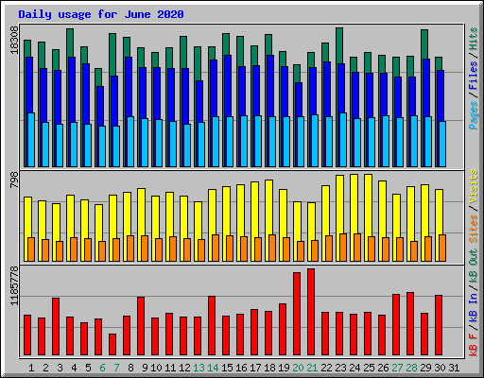Click the Pages legend label
Screen dimensions: 484x378
pos(473,115)
